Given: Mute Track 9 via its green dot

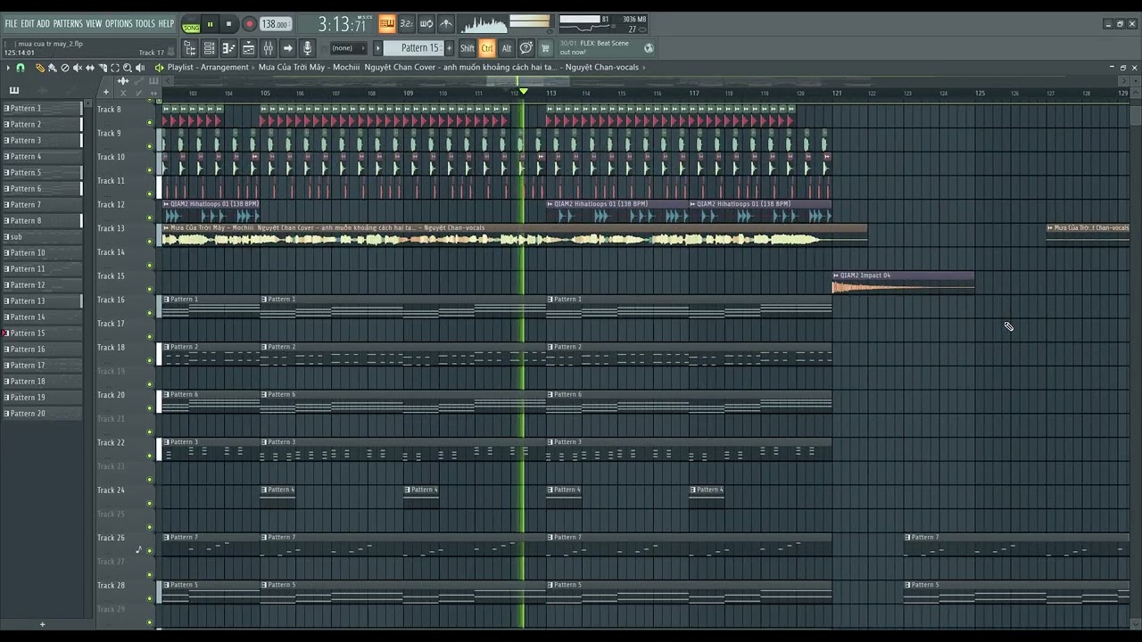Looking at the screenshot, I should tap(150, 146).
